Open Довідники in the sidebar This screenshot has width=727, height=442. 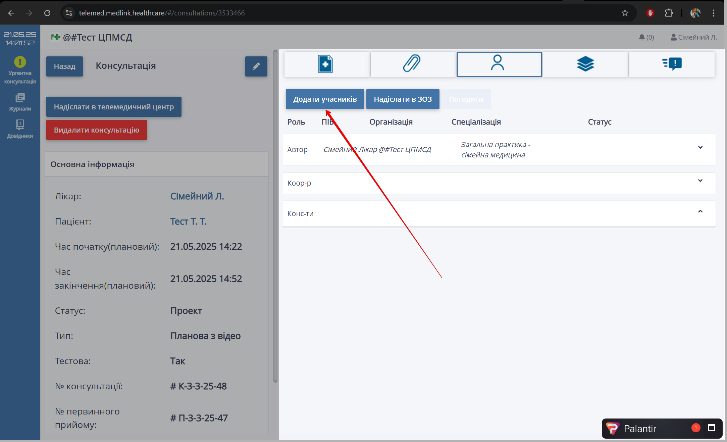[x=20, y=129]
